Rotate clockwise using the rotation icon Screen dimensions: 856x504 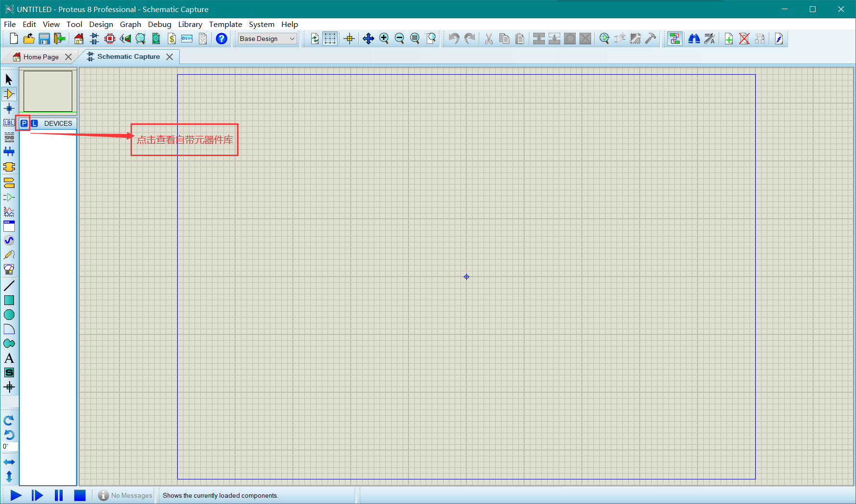[9, 420]
